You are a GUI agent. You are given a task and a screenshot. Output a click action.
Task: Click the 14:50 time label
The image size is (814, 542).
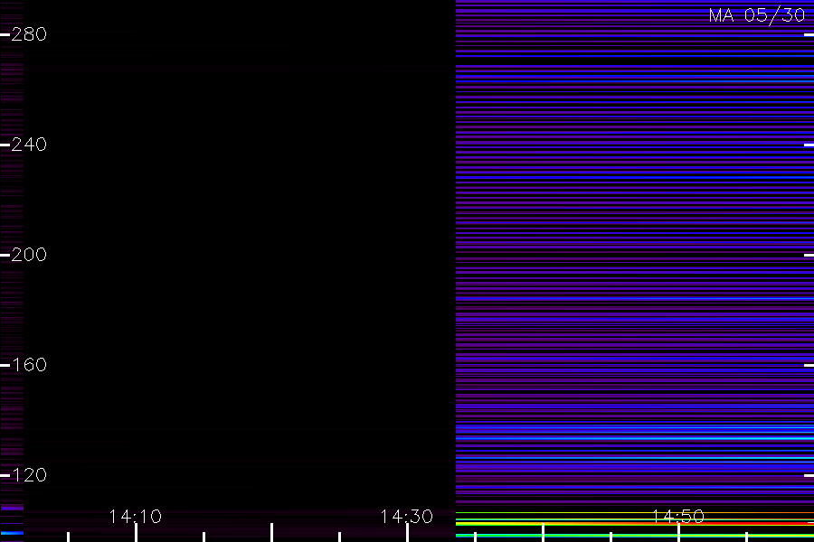678,517
